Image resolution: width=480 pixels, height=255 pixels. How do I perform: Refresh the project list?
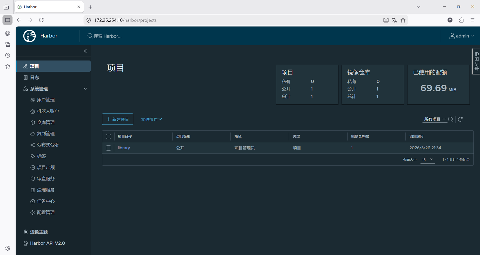pos(460,119)
